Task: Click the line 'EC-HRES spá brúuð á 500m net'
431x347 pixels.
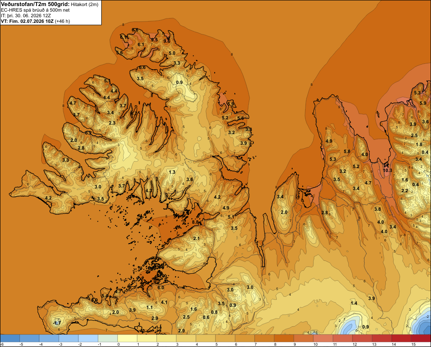Action: pos(35,10)
